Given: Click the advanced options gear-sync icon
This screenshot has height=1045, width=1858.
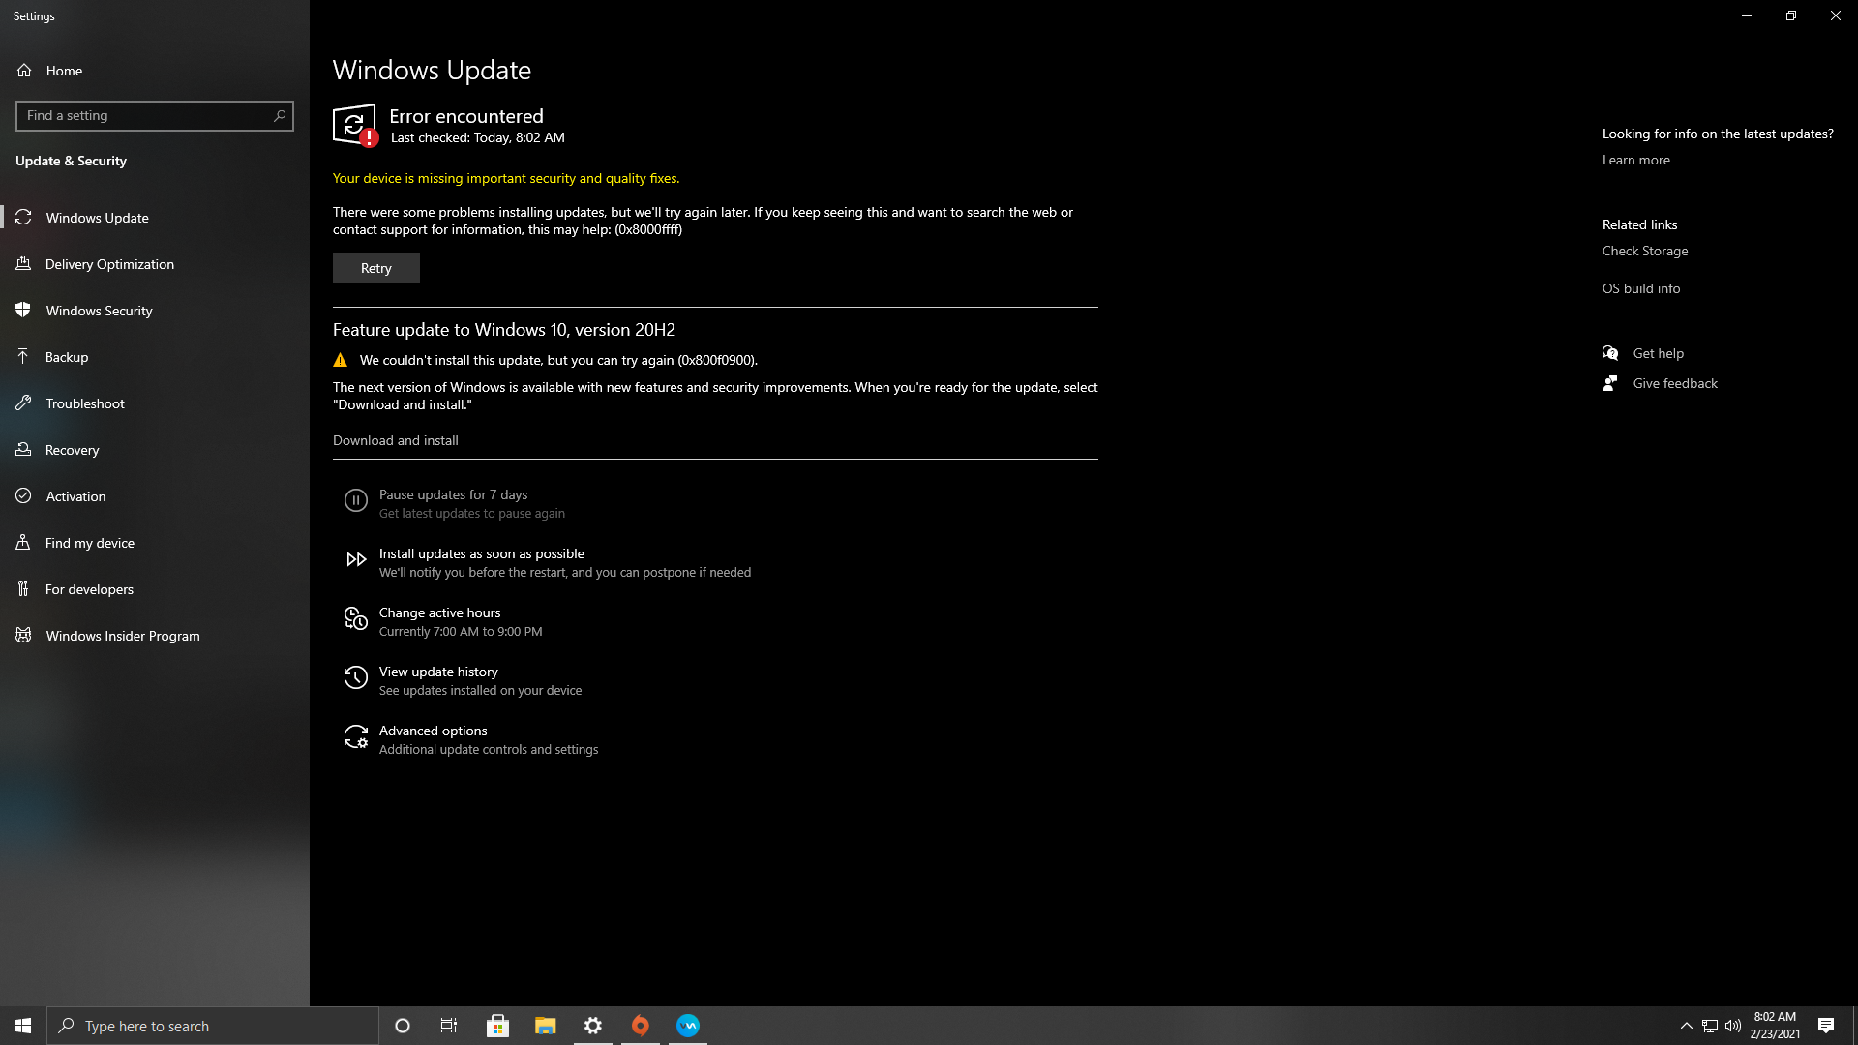Looking at the screenshot, I should 356,736.
